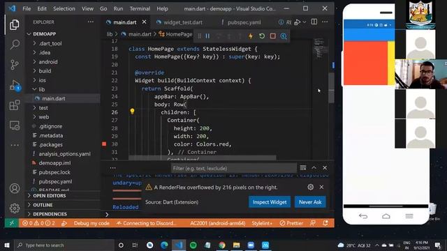Open analysis_options.yaml in the explorer

click(64, 154)
